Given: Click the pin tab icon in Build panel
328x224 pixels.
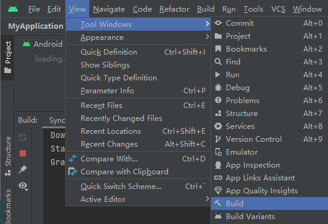Looking at the screenshot, I should (23, 169).
